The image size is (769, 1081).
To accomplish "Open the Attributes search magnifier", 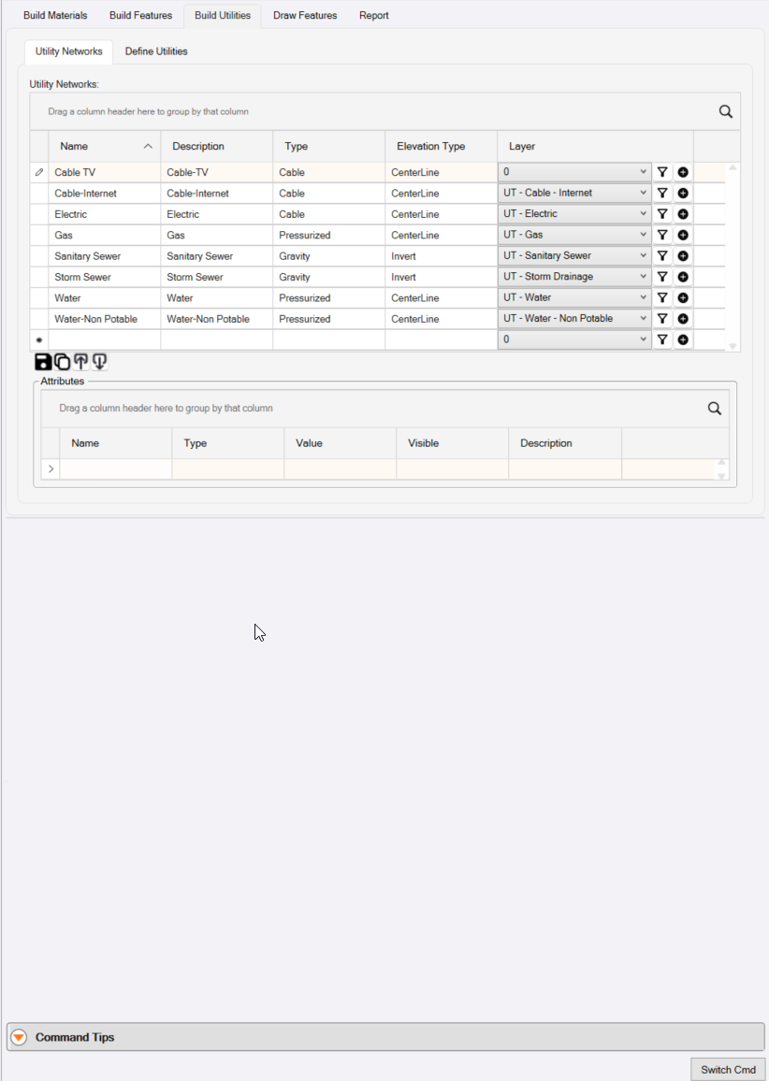I will click(x=715, y=408).
